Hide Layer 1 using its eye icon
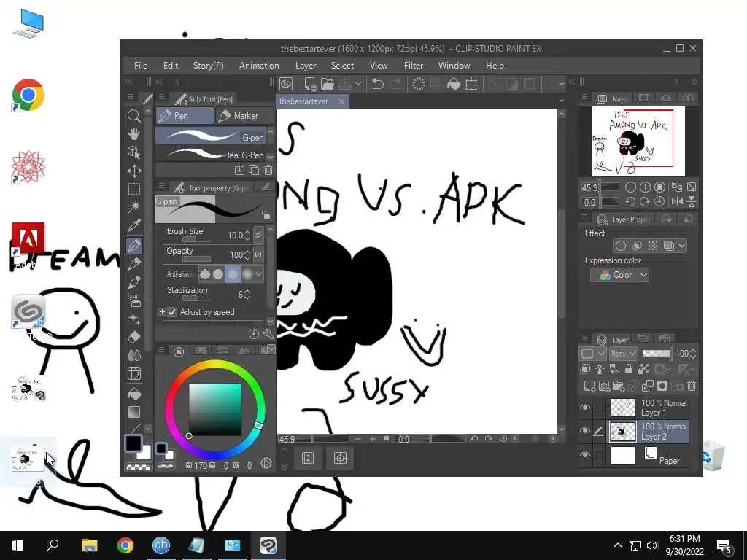The image size is (747, 560). [x=584, y=408]
